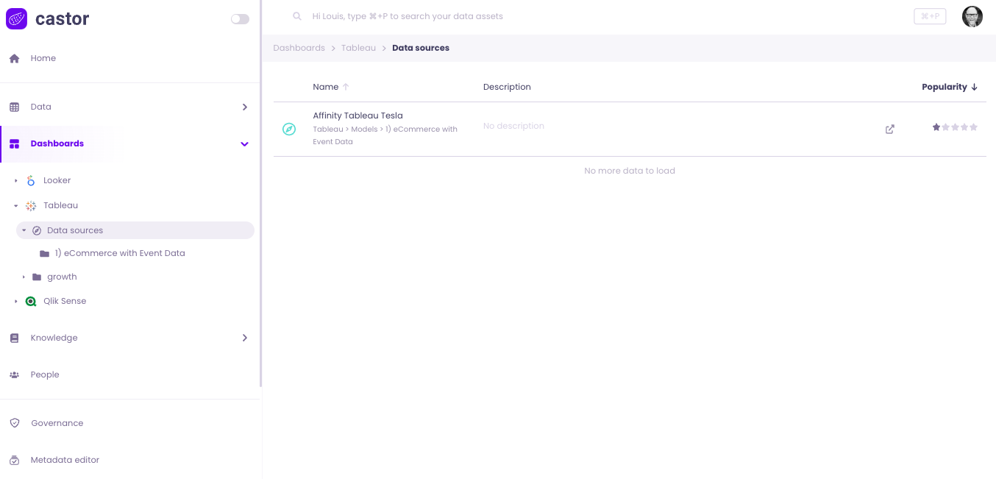The width and height of the screenshot is (996, 479).
Task: Open the Home page
Action: [43, 58]
